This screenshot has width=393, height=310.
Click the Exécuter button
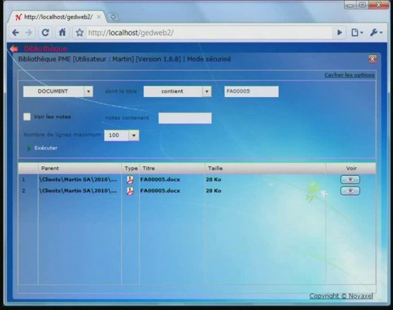[x=42, y=148]
